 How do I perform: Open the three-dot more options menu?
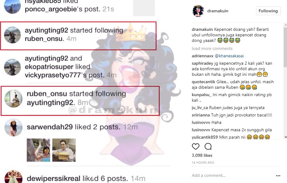pos(278,176)
